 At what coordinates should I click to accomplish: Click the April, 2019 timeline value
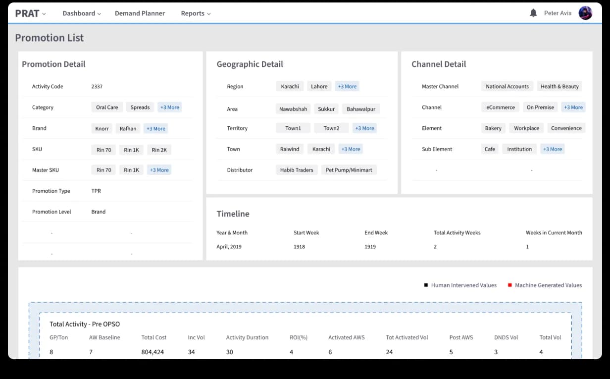[229, 247]
